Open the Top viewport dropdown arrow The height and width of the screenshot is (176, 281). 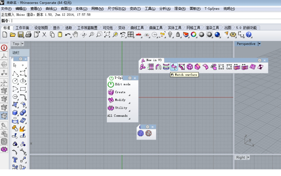[x=22, y=44]
